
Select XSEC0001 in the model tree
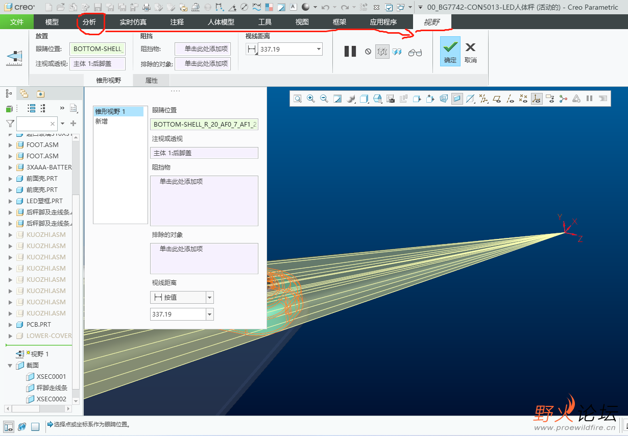(52, 377)
